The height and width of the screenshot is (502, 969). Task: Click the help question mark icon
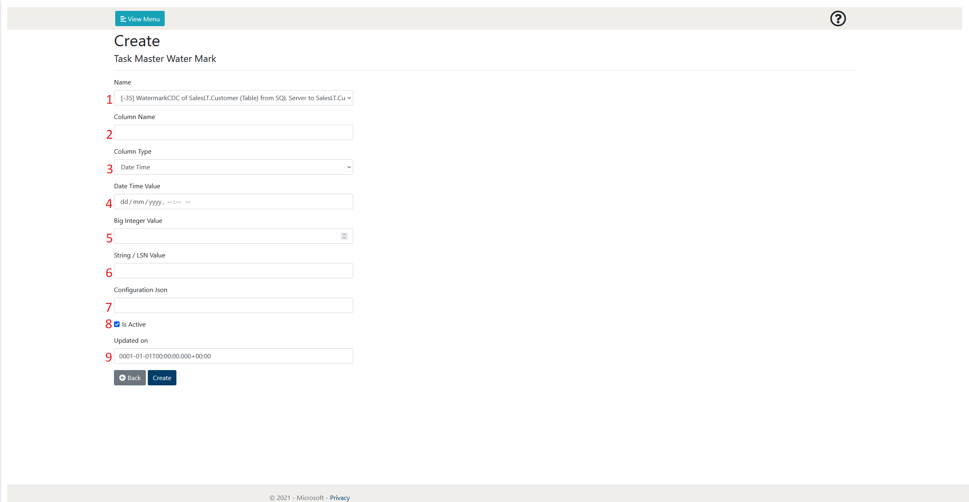(x=838, y=19)
